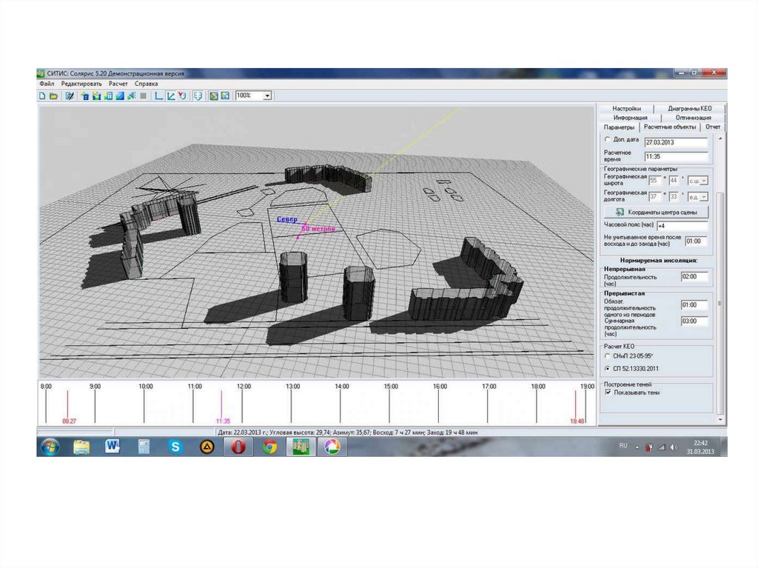Viewport: 758px width, 568px height.
Task: Open Opera browser from the taskbar
Action: coord(238,447)
